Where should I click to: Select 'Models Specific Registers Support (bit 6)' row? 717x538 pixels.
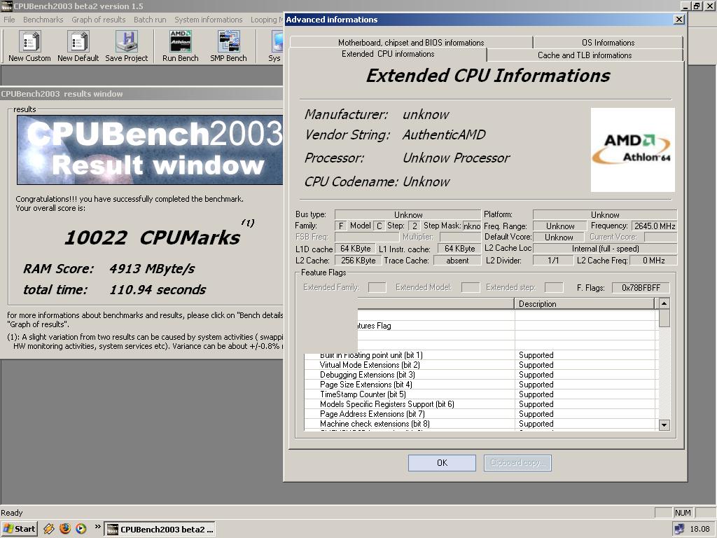pos(480,404)
